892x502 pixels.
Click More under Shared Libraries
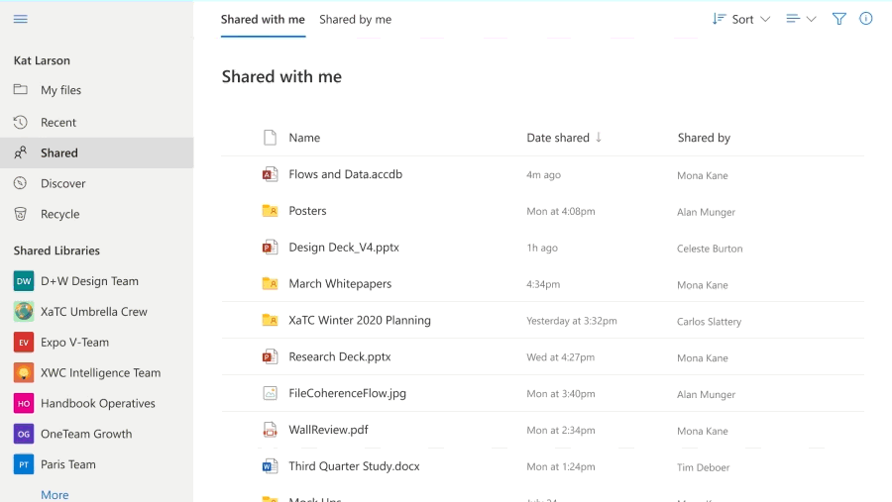coord(55,494)
